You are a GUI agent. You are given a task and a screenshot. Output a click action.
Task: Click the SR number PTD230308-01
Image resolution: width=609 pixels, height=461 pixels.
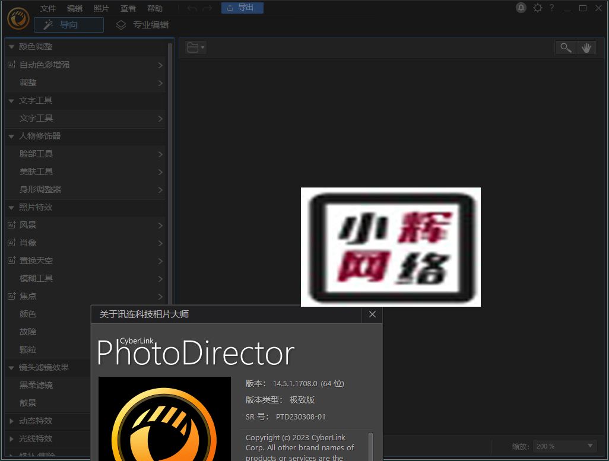pos(300,417)
